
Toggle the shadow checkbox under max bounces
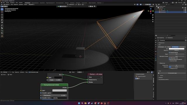coord(169,58)
